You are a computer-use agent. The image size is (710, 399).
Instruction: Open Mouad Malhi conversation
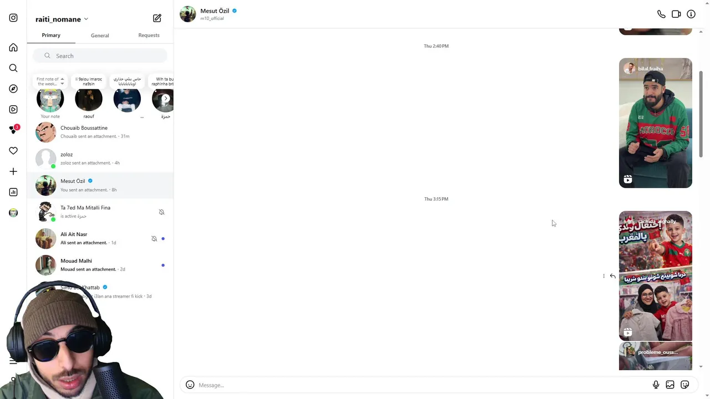(x=100, y=265)
